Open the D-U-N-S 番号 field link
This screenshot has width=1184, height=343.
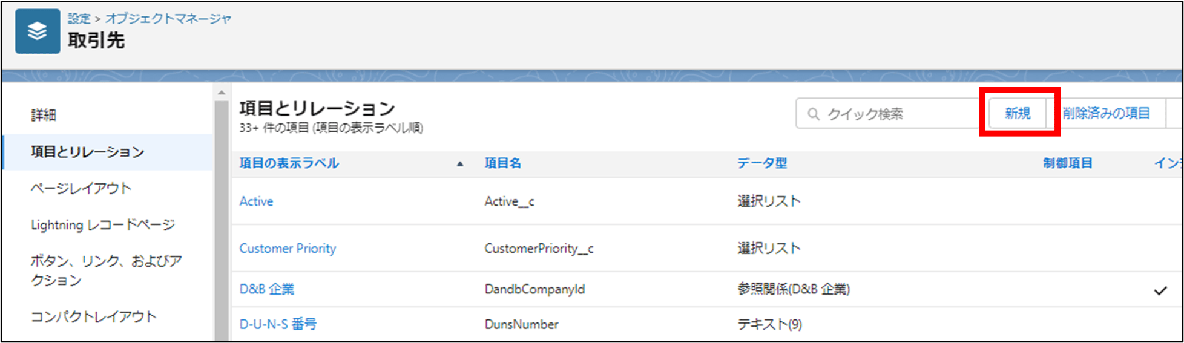[x=278, y=324]
